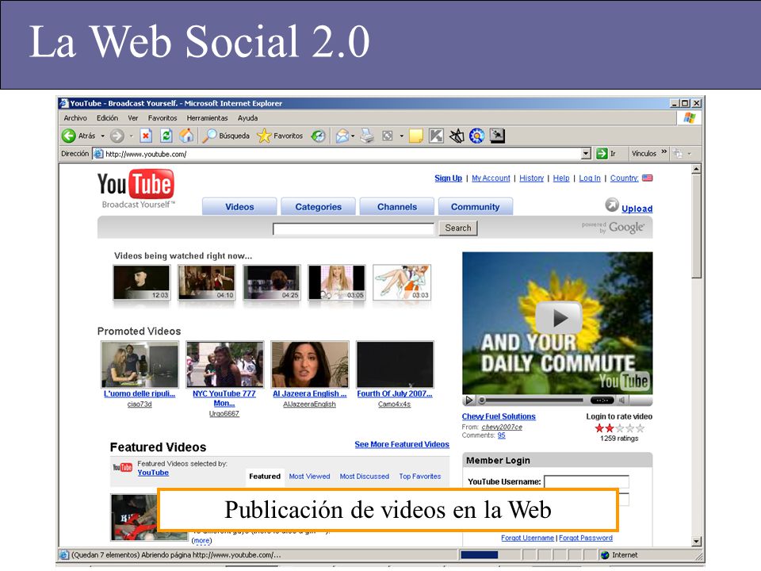761x571 pixels.
Task: Open the Archivo menu
Action: pyautogui.click(x=75, y=118)
